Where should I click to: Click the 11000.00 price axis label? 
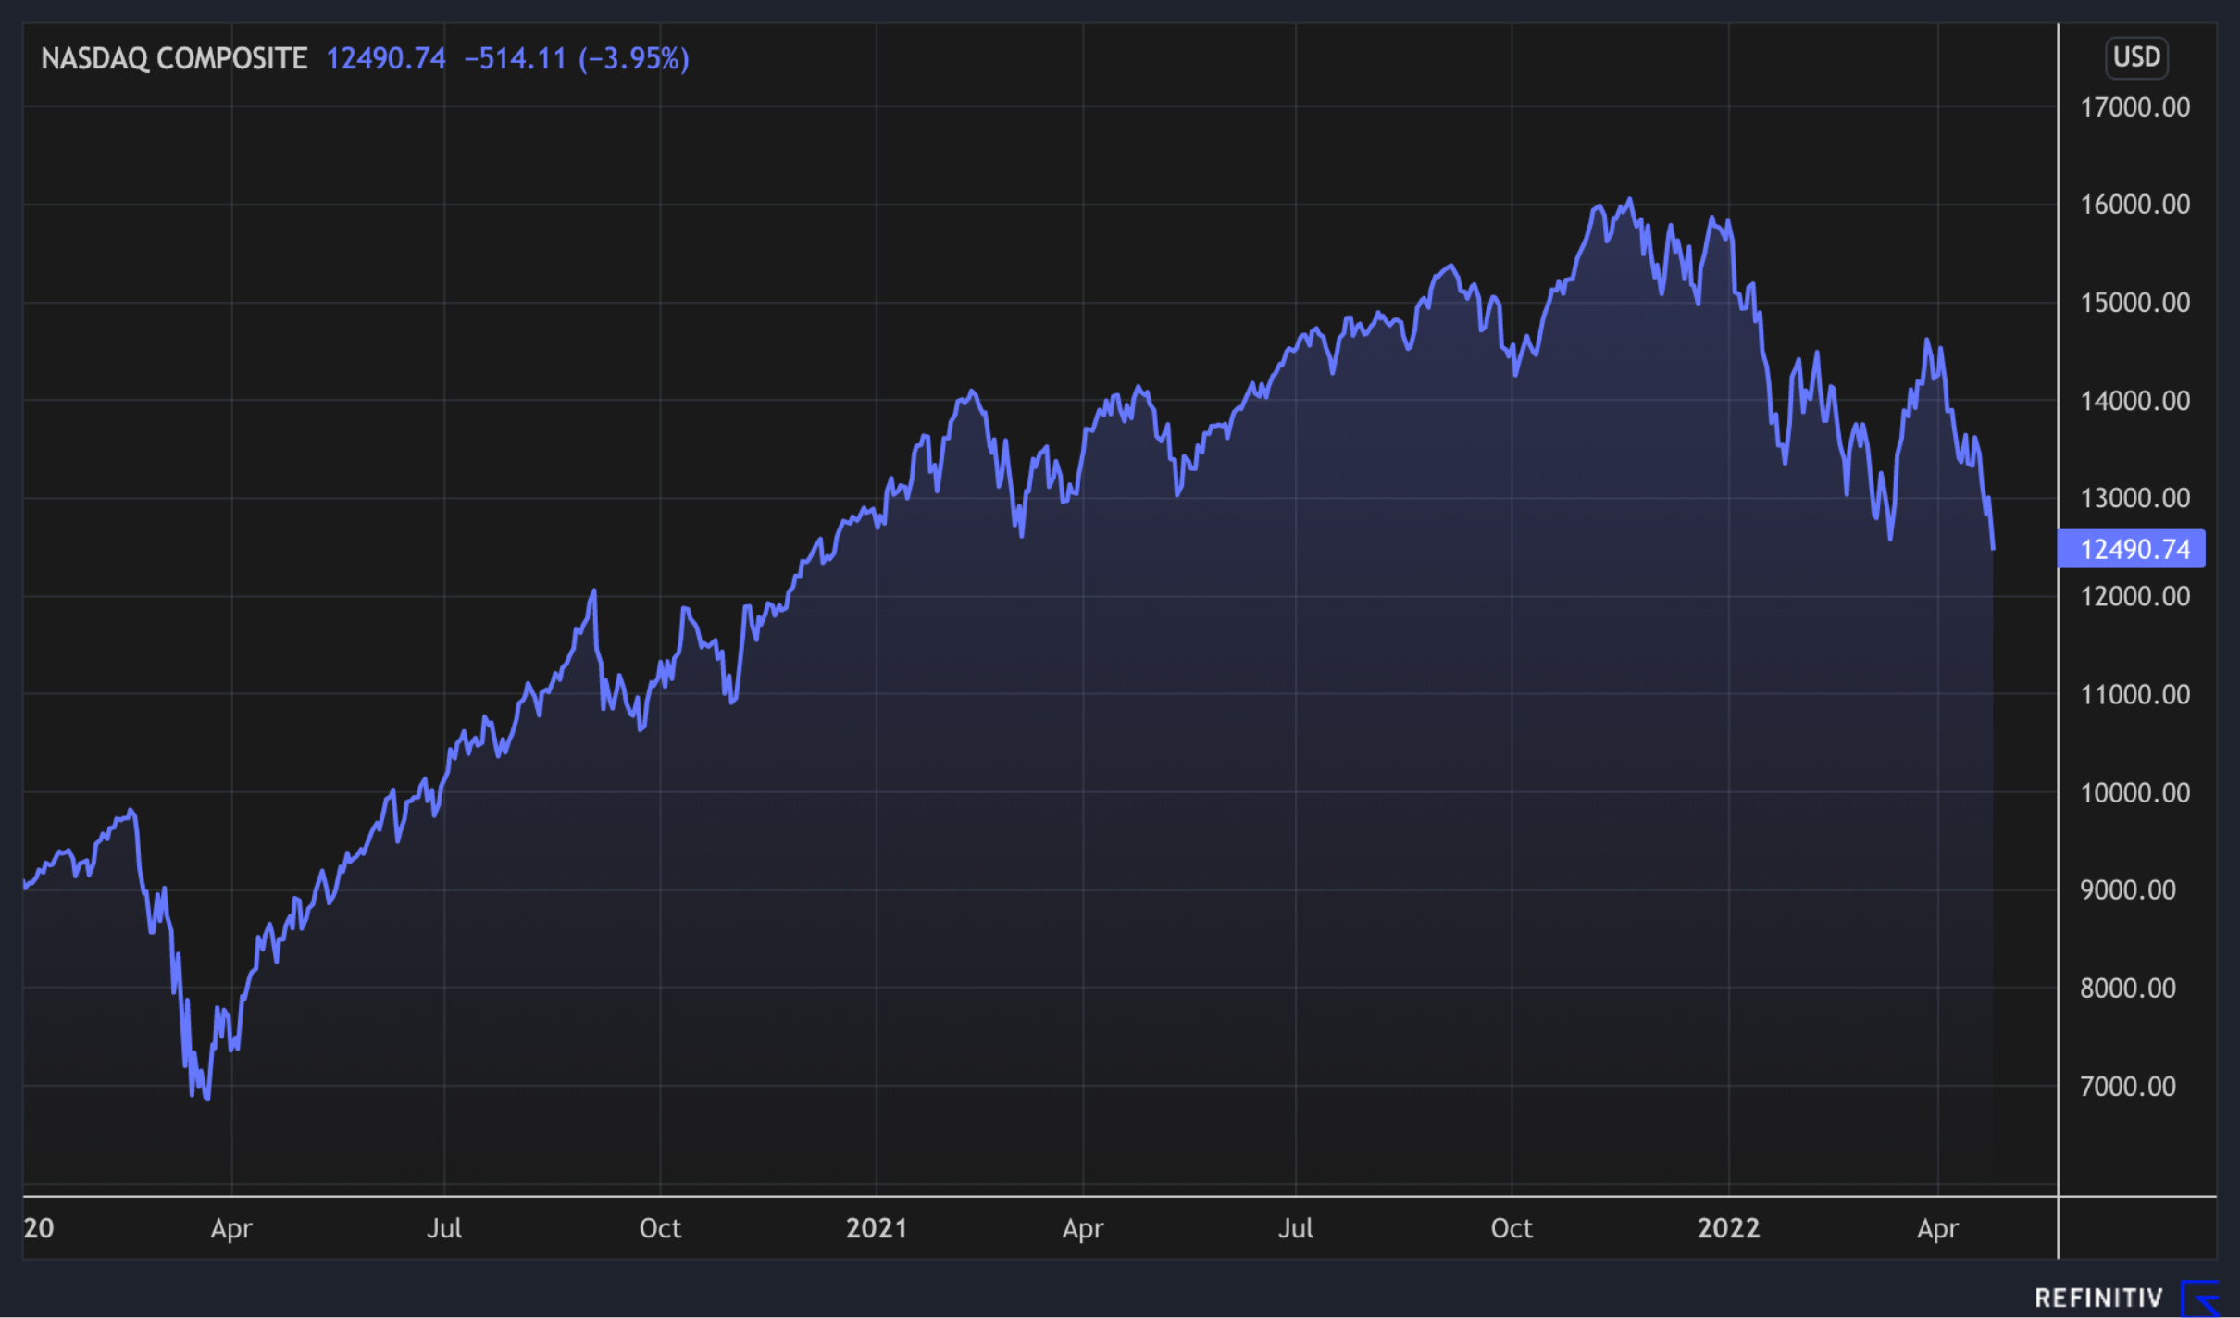pyautogui.click(x=2135, y=694)
